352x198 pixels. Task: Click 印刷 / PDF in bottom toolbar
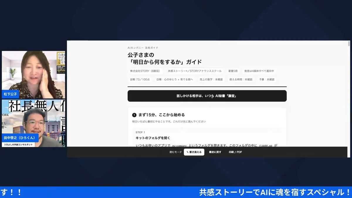pos(235,152)
